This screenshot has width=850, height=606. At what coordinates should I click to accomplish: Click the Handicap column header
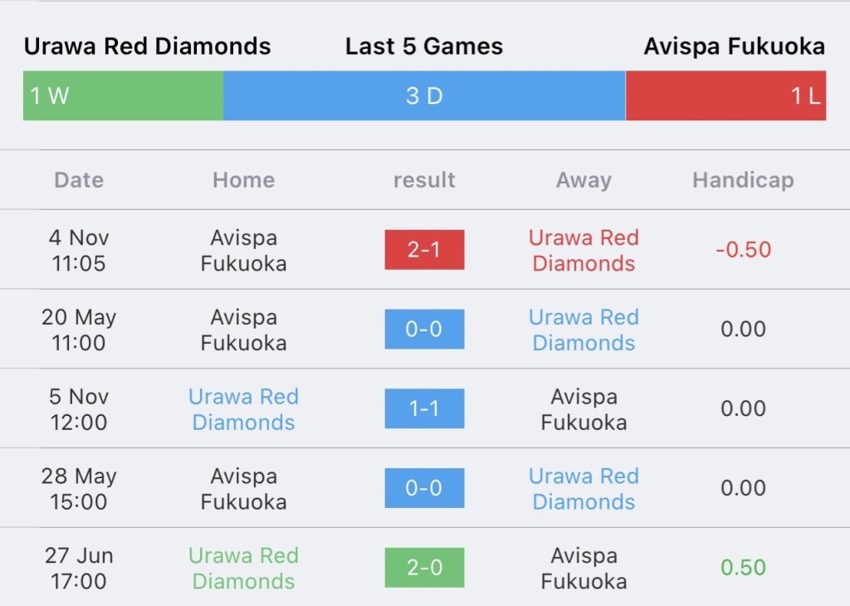point(743,180)
